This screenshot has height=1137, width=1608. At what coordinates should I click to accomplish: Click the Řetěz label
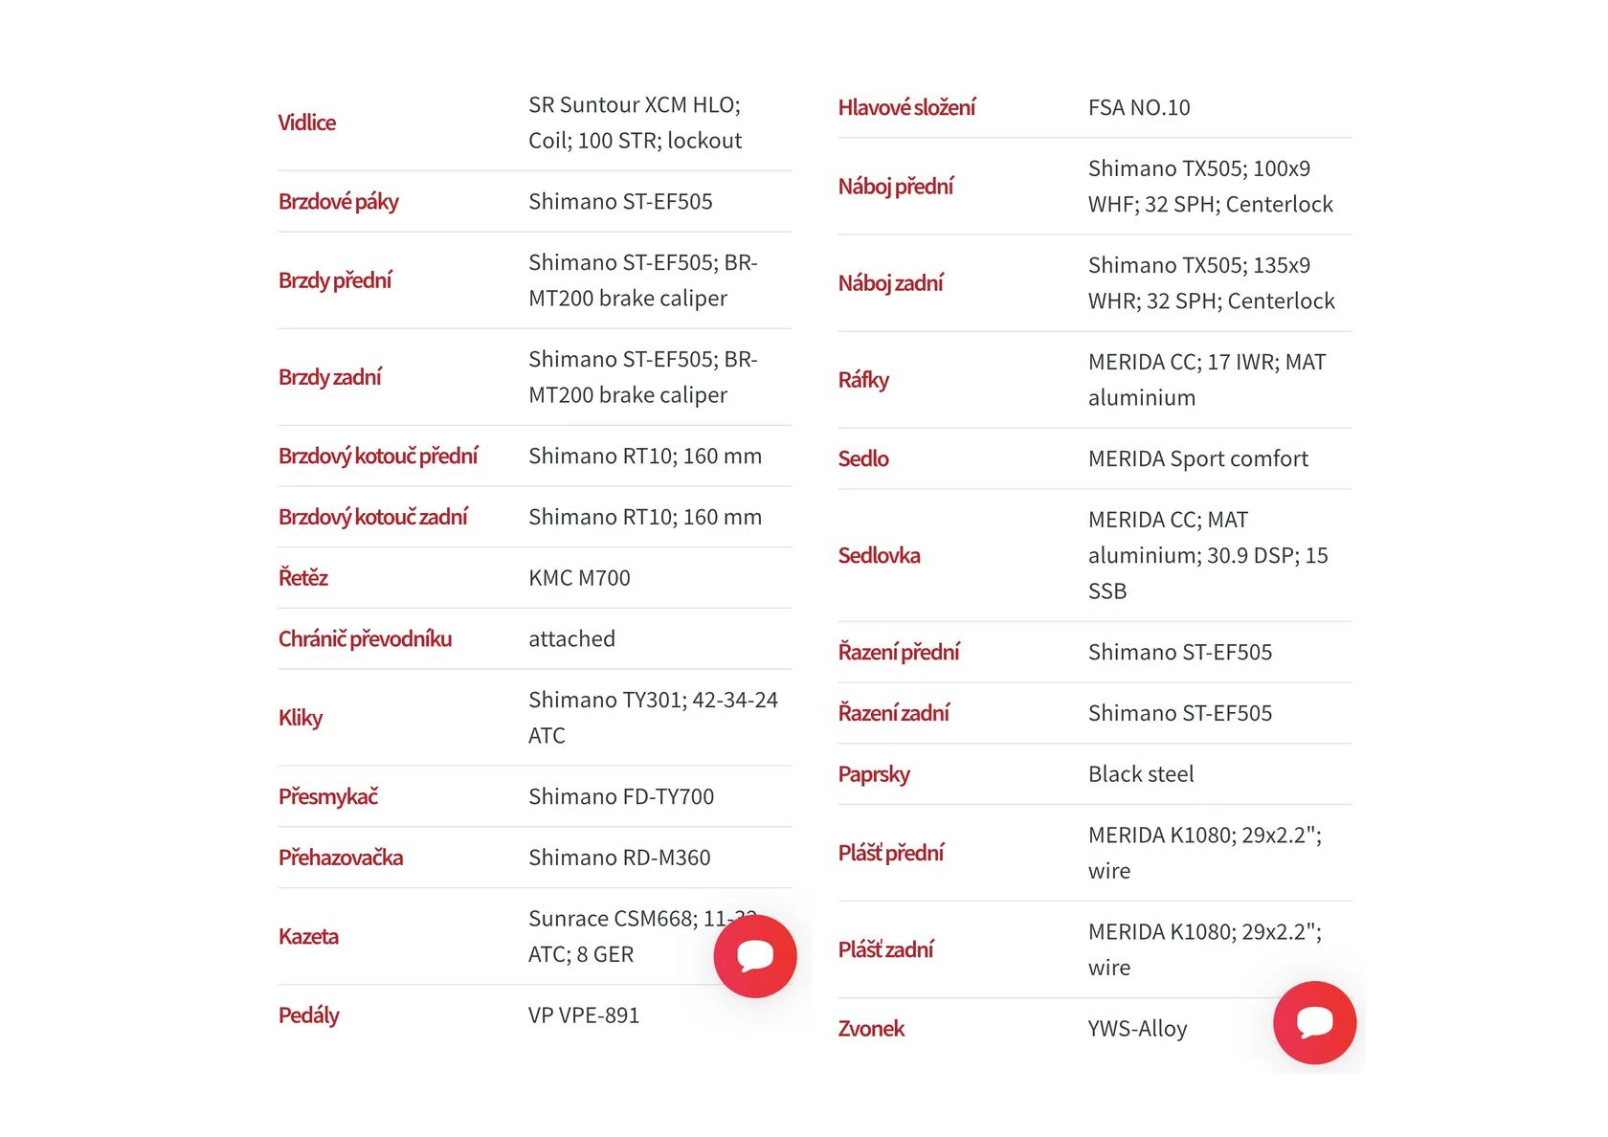(302, 578)
